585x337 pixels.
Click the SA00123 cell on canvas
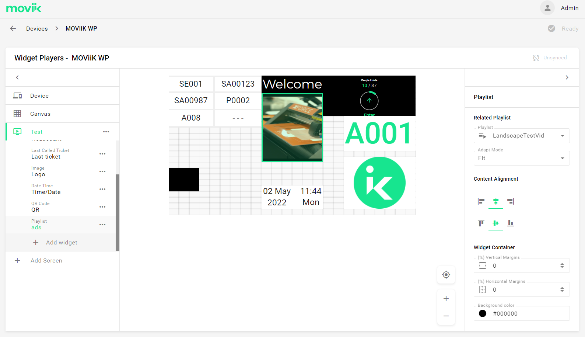click(x=238, y=84)
